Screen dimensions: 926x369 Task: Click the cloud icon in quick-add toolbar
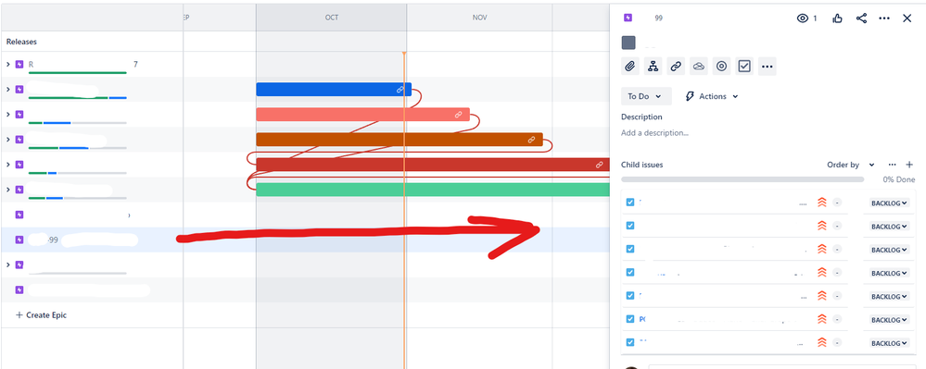point(699,66)
